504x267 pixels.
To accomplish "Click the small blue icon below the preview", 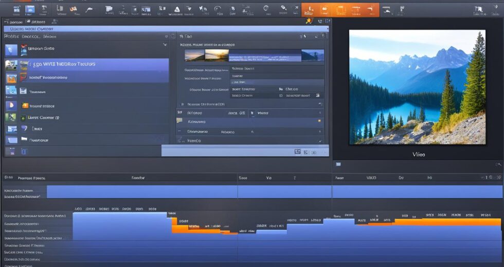I will coord(338,164).
